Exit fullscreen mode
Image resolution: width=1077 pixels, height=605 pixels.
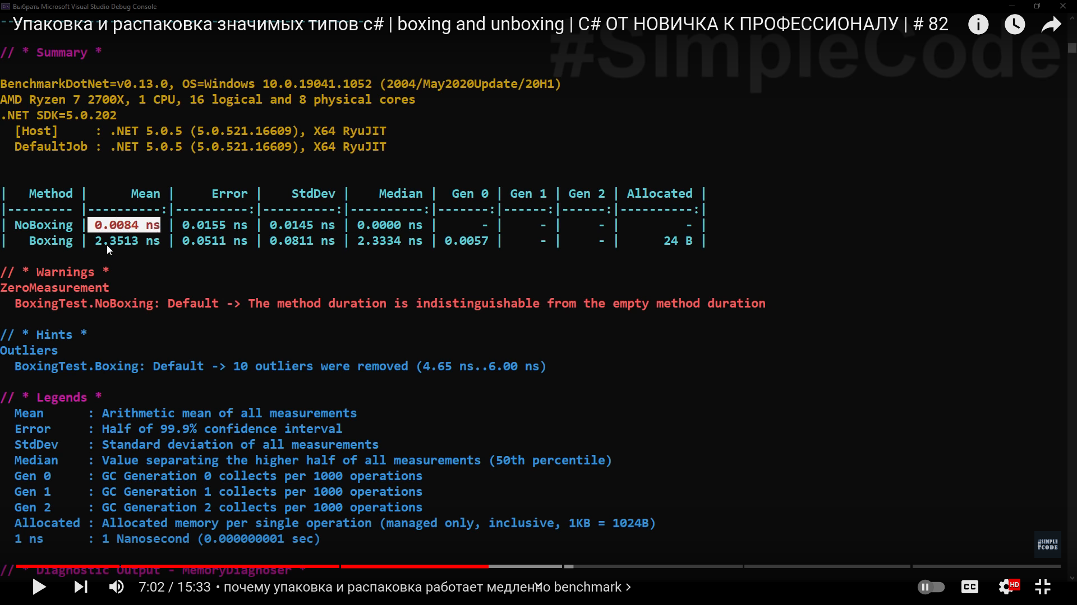point(1043,587)
